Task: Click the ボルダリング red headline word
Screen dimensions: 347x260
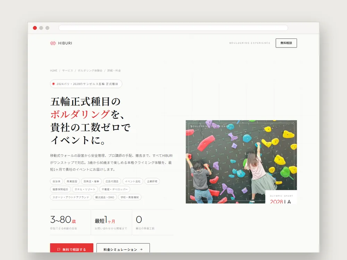Action: 80,114
